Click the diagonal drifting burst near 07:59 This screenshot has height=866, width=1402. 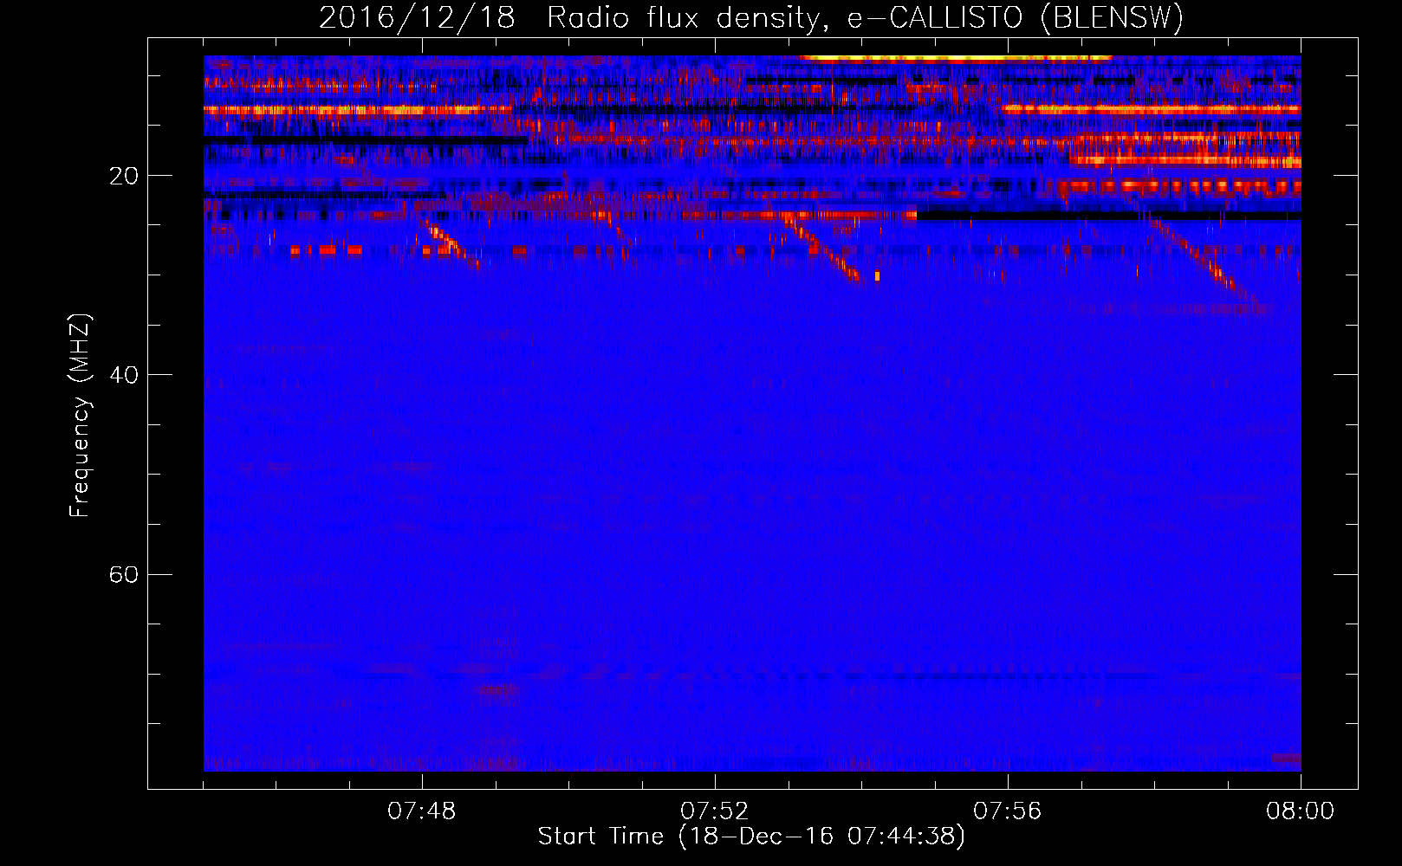click(x=1204, y=260)
